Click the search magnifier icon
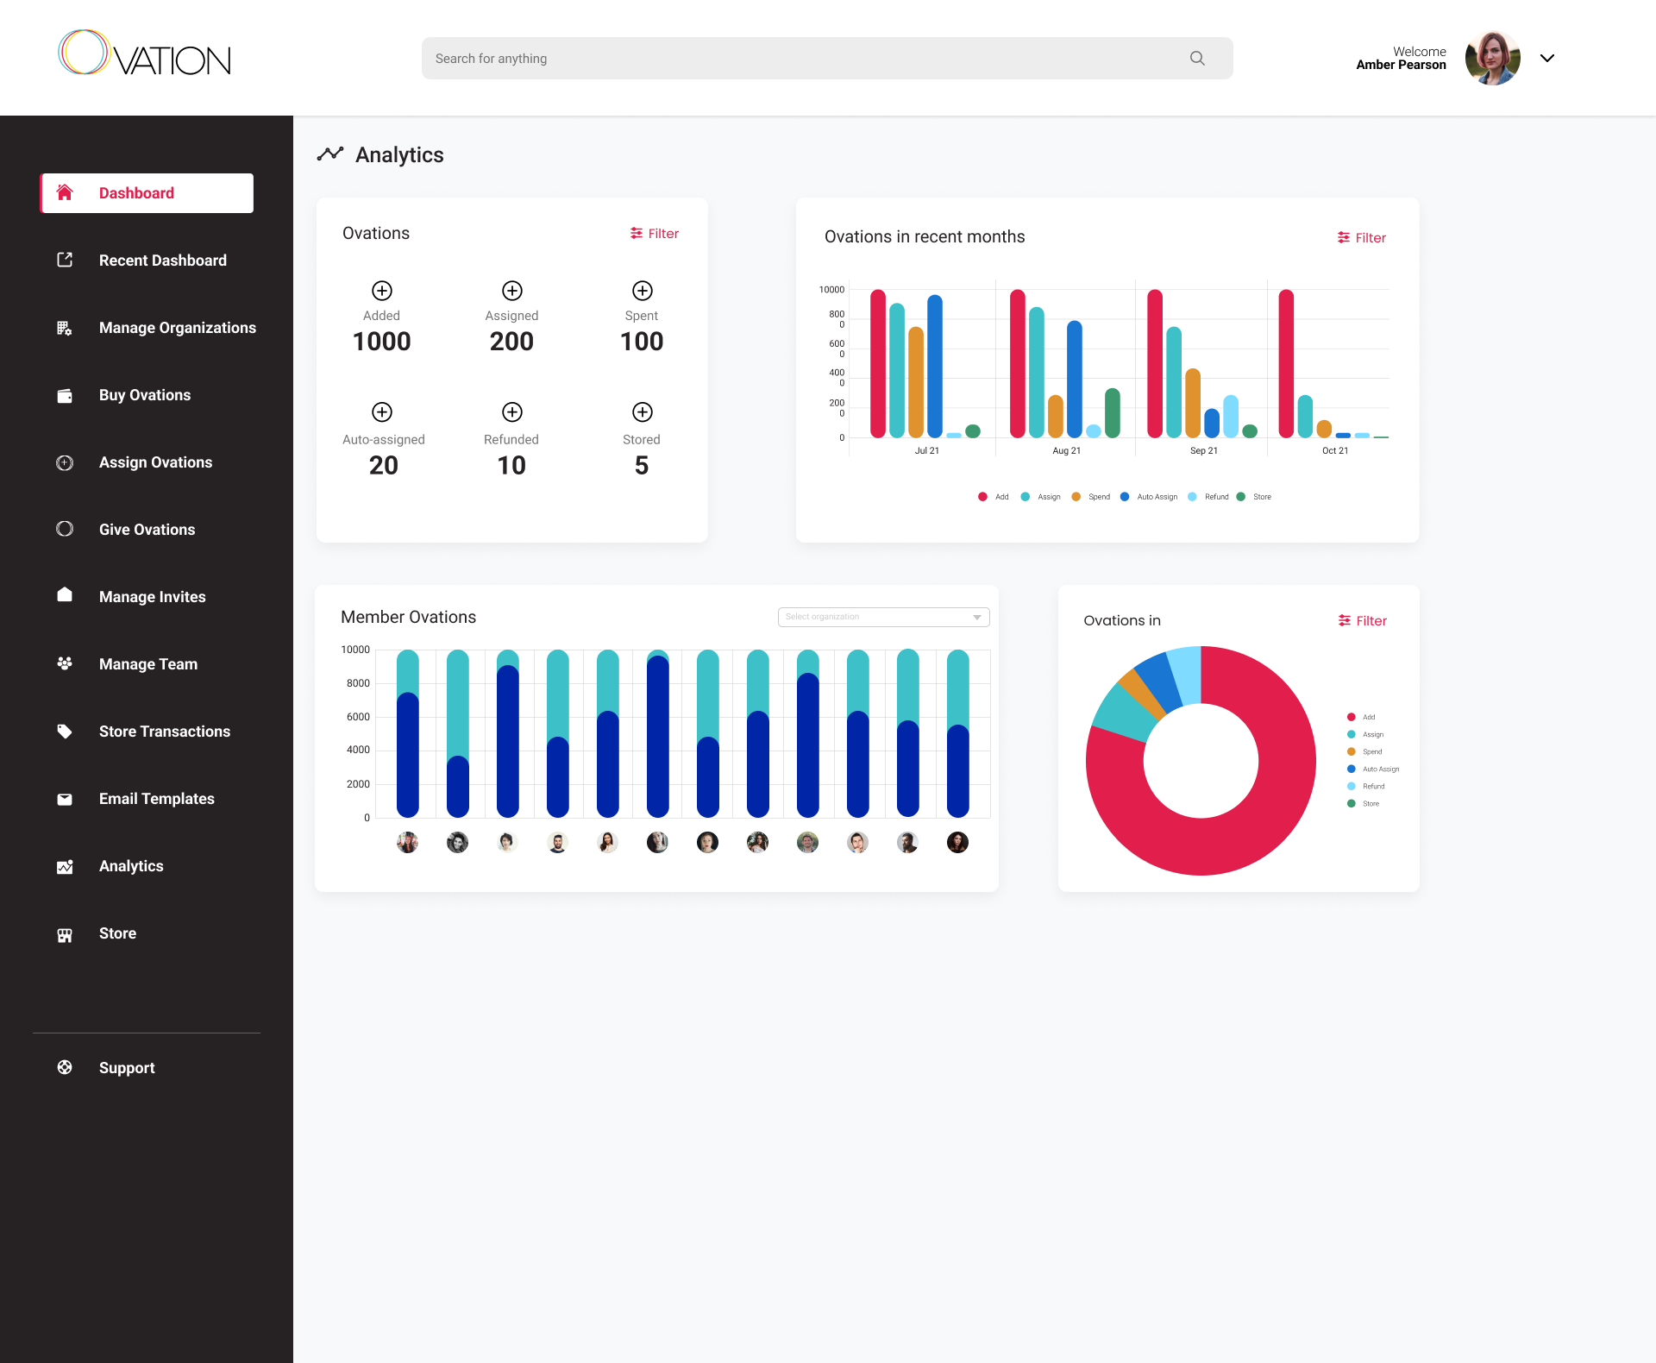This screenshot has height=1363, width=1656. [1197, 58]
